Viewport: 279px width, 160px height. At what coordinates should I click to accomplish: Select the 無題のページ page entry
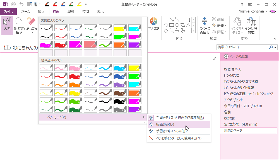[249, 131]
